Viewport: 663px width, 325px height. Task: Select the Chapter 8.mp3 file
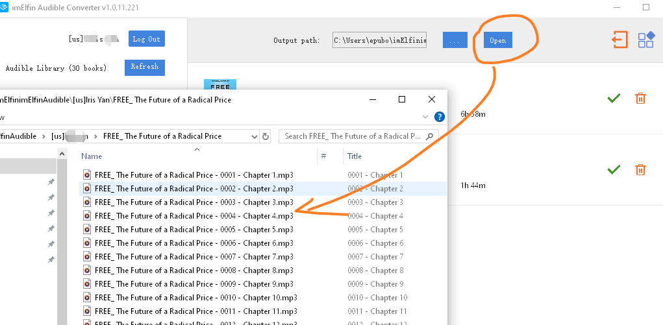pos(194,270)
